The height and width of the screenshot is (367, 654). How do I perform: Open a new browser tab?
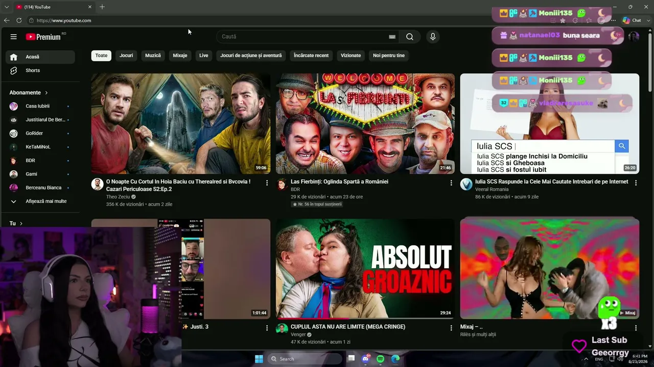pyautogui.click(x=102, y=7)
